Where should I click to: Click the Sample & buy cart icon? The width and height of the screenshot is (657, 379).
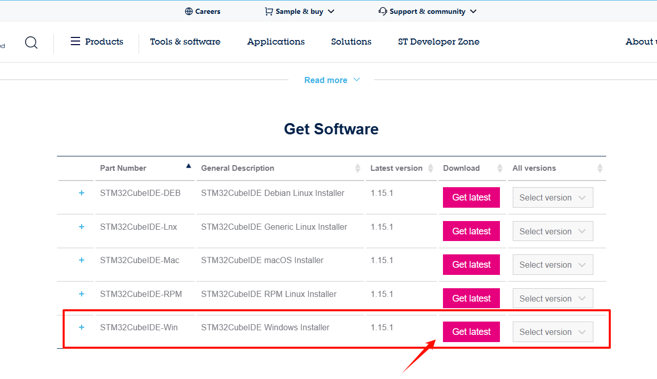268,11
